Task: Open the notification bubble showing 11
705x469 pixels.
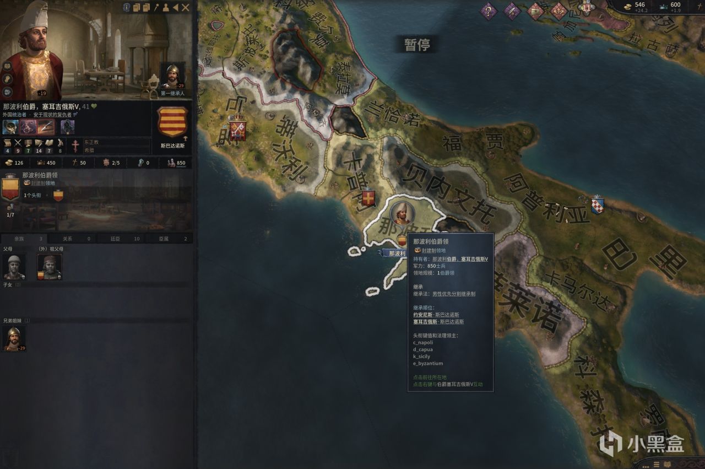Action: click(x=587, y=8)
